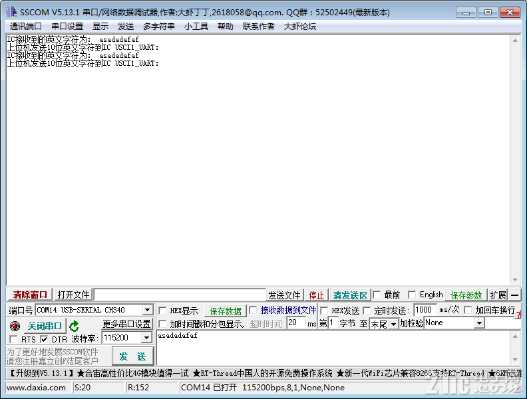Image resolution: width=527 pixels, height=399 pixels.
Task: Open the 末尾 byte position dropdown
Action: 393,324
